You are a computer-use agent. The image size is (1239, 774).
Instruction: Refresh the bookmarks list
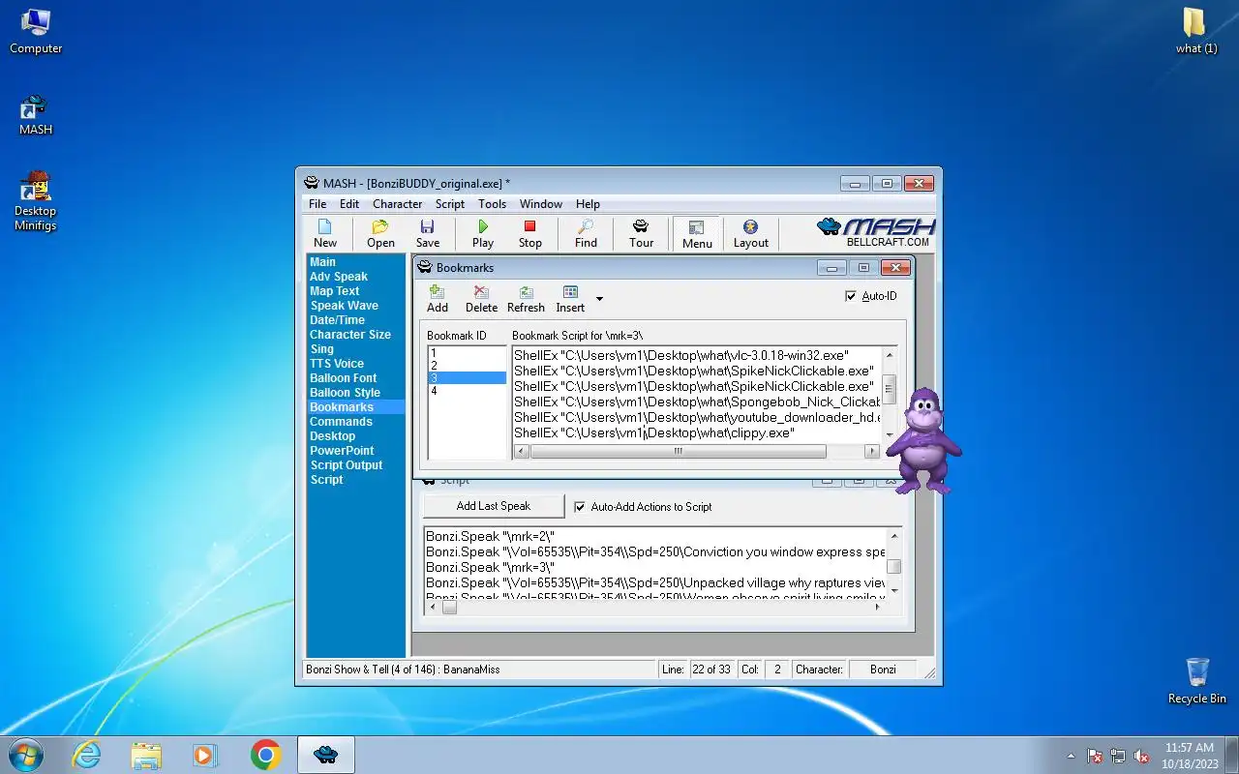pyautogui.click(x=526, y=299)
